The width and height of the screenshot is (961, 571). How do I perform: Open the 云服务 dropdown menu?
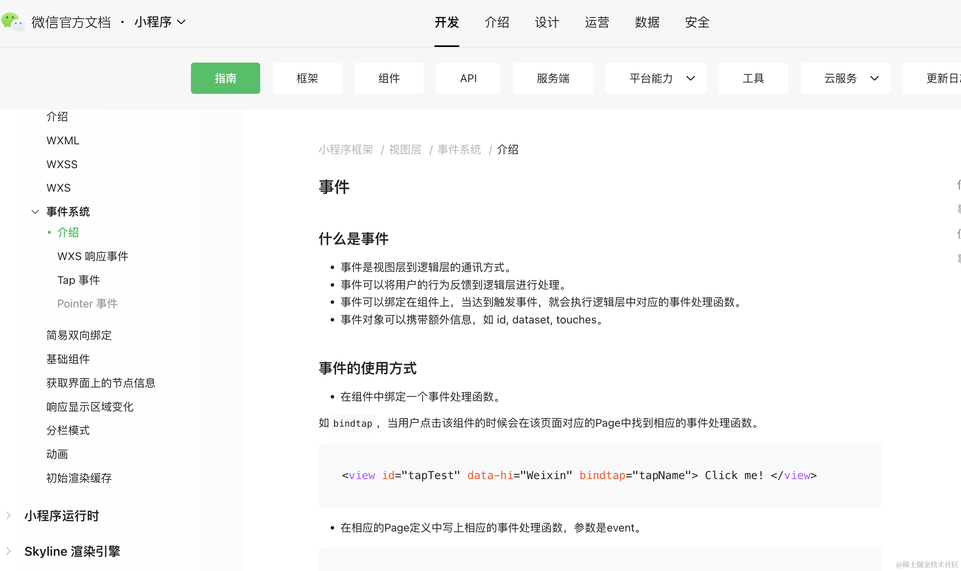(x=845, y=78)
